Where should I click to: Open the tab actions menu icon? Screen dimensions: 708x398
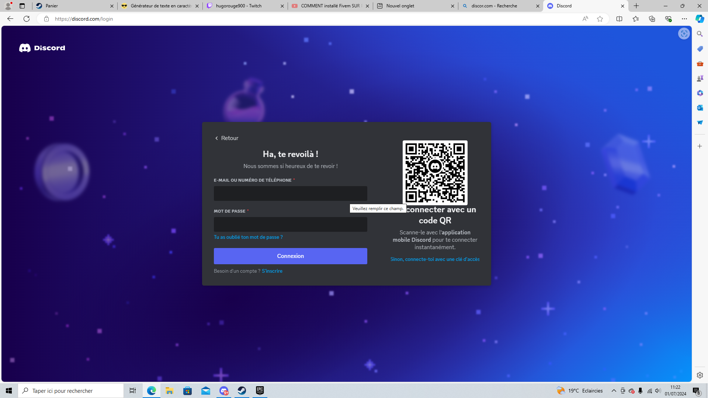point(22,6)
